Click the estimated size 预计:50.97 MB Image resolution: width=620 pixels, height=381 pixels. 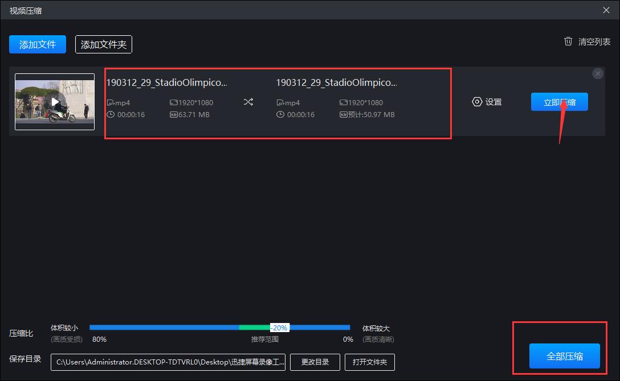(372, 115)
